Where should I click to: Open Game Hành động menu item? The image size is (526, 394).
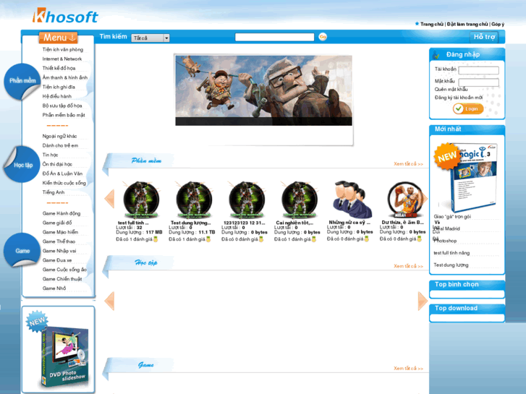[61, 213]
